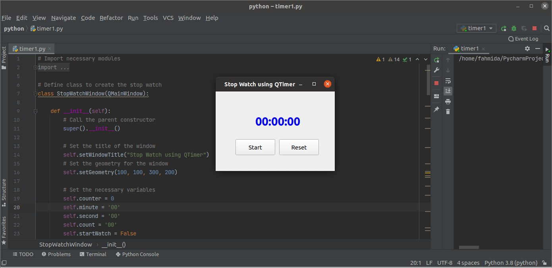
Task: Expand the folded import statement
Action: click(x=35, y=67)
